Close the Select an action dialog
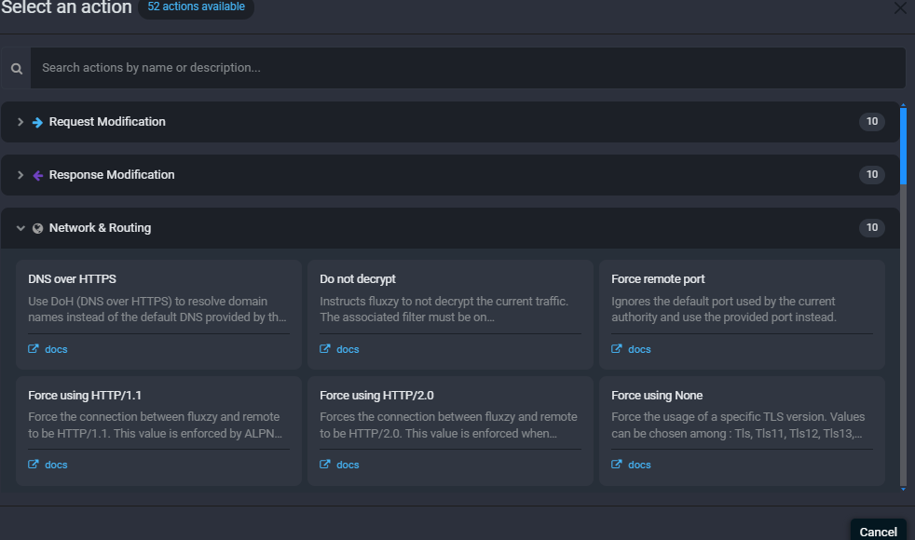 point(900,7)
